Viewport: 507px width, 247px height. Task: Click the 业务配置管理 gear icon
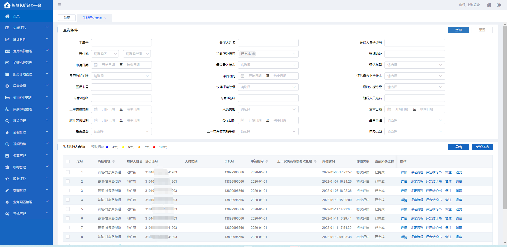[x=7, y=202]
